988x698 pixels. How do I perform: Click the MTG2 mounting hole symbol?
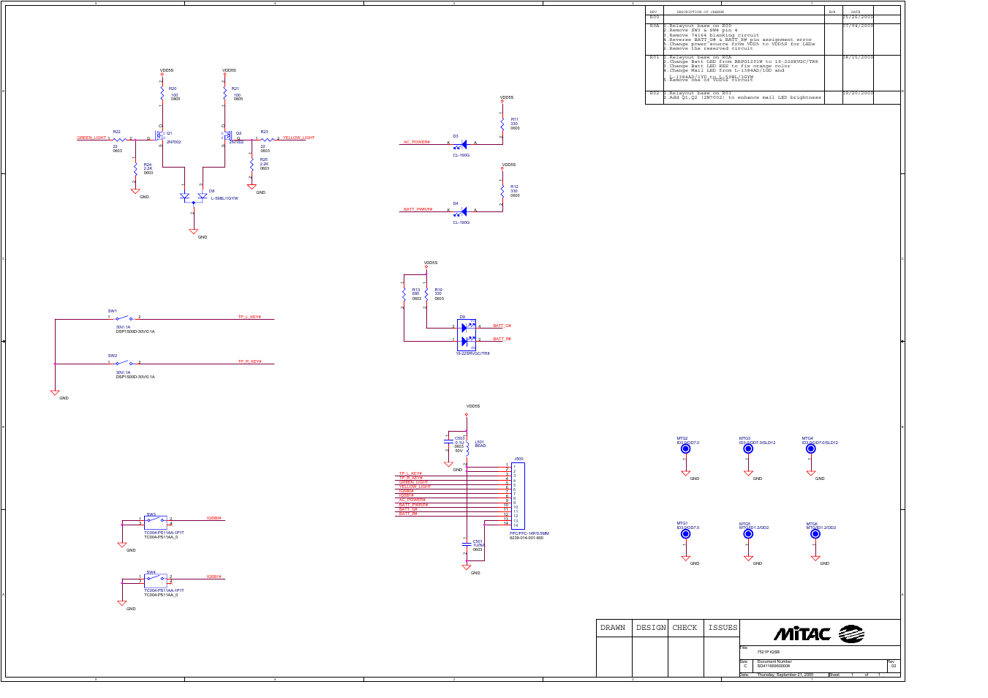(x=686, y=449)
